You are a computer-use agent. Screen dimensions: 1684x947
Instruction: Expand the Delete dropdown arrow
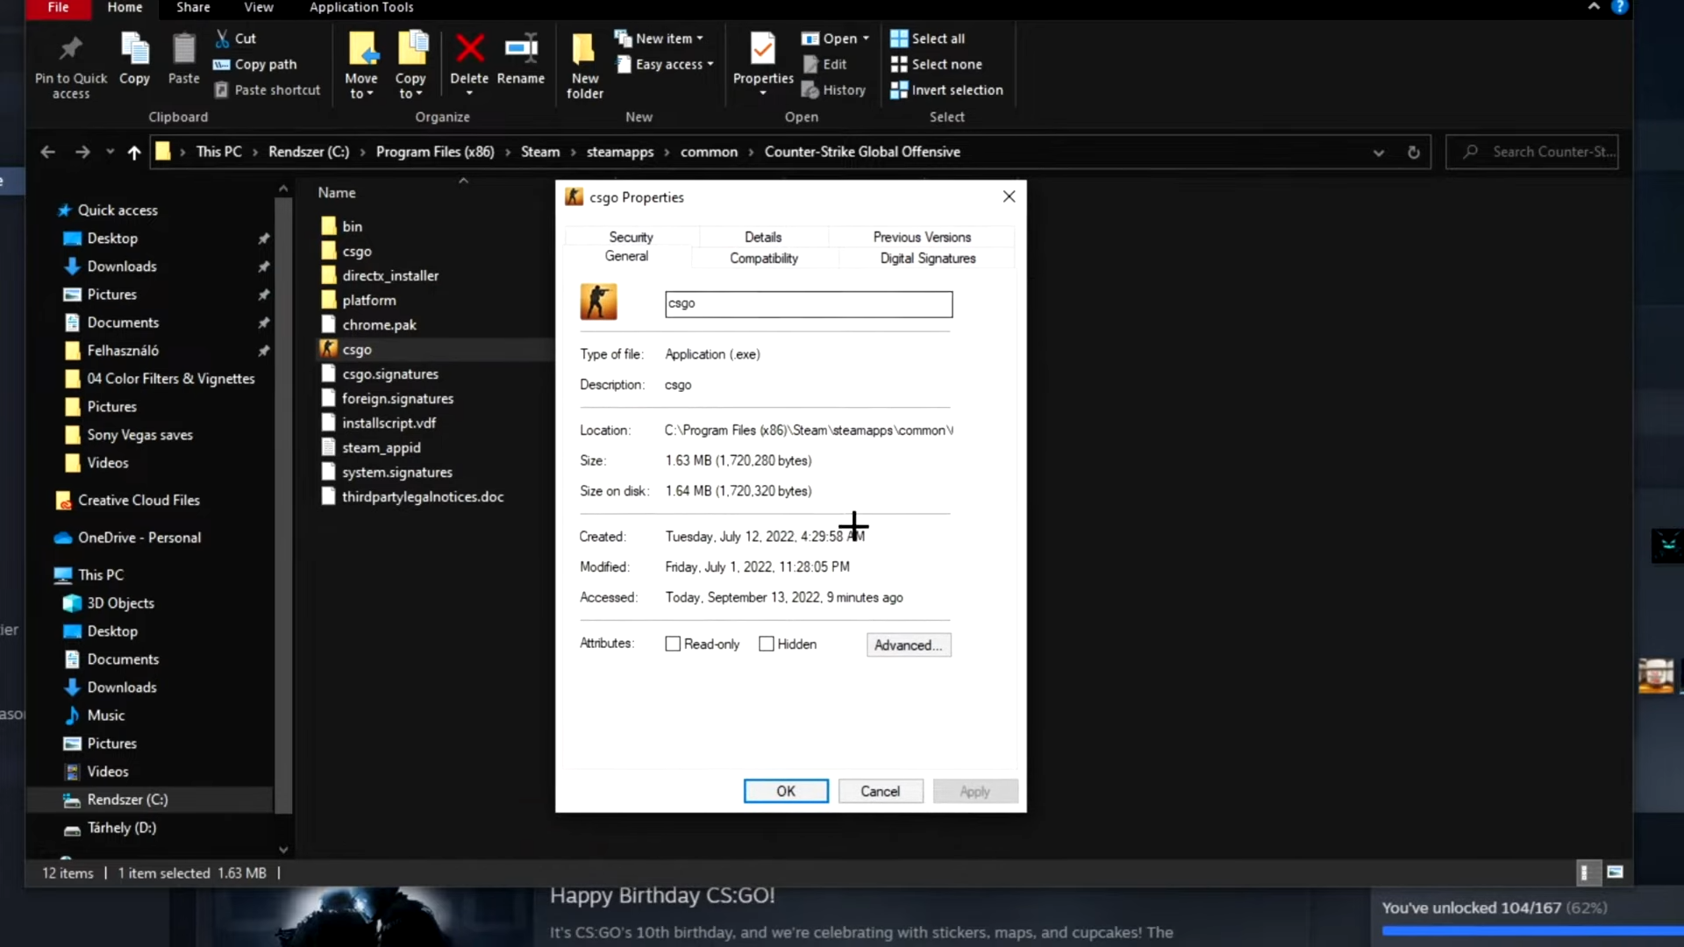click(469, 93)
